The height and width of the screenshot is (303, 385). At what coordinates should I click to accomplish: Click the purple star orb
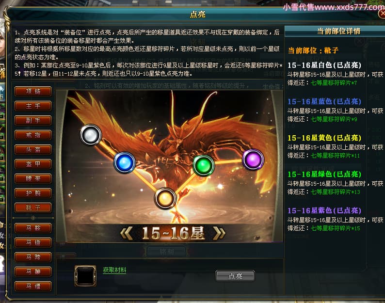pyautogui.click(x=253, y=159)
